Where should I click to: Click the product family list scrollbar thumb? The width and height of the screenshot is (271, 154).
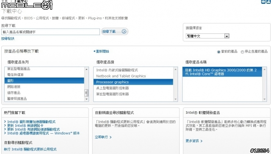click(86, 93)
